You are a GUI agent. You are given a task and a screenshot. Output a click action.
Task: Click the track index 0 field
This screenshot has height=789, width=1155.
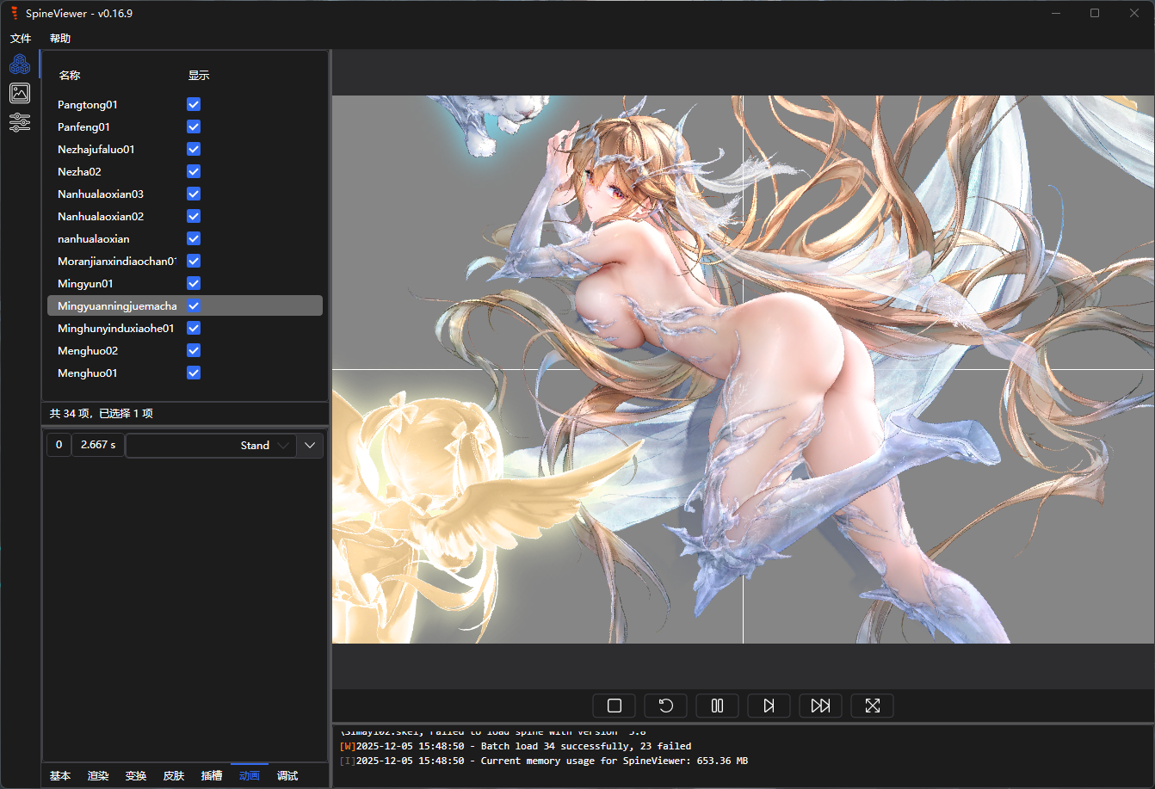(x=59, y=446)
